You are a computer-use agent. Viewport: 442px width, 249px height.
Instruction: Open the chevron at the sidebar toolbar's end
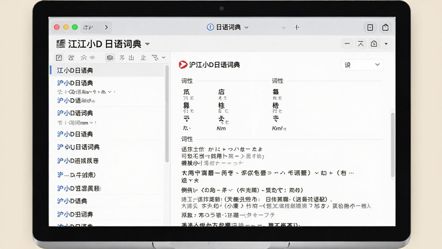pos(164,58)
